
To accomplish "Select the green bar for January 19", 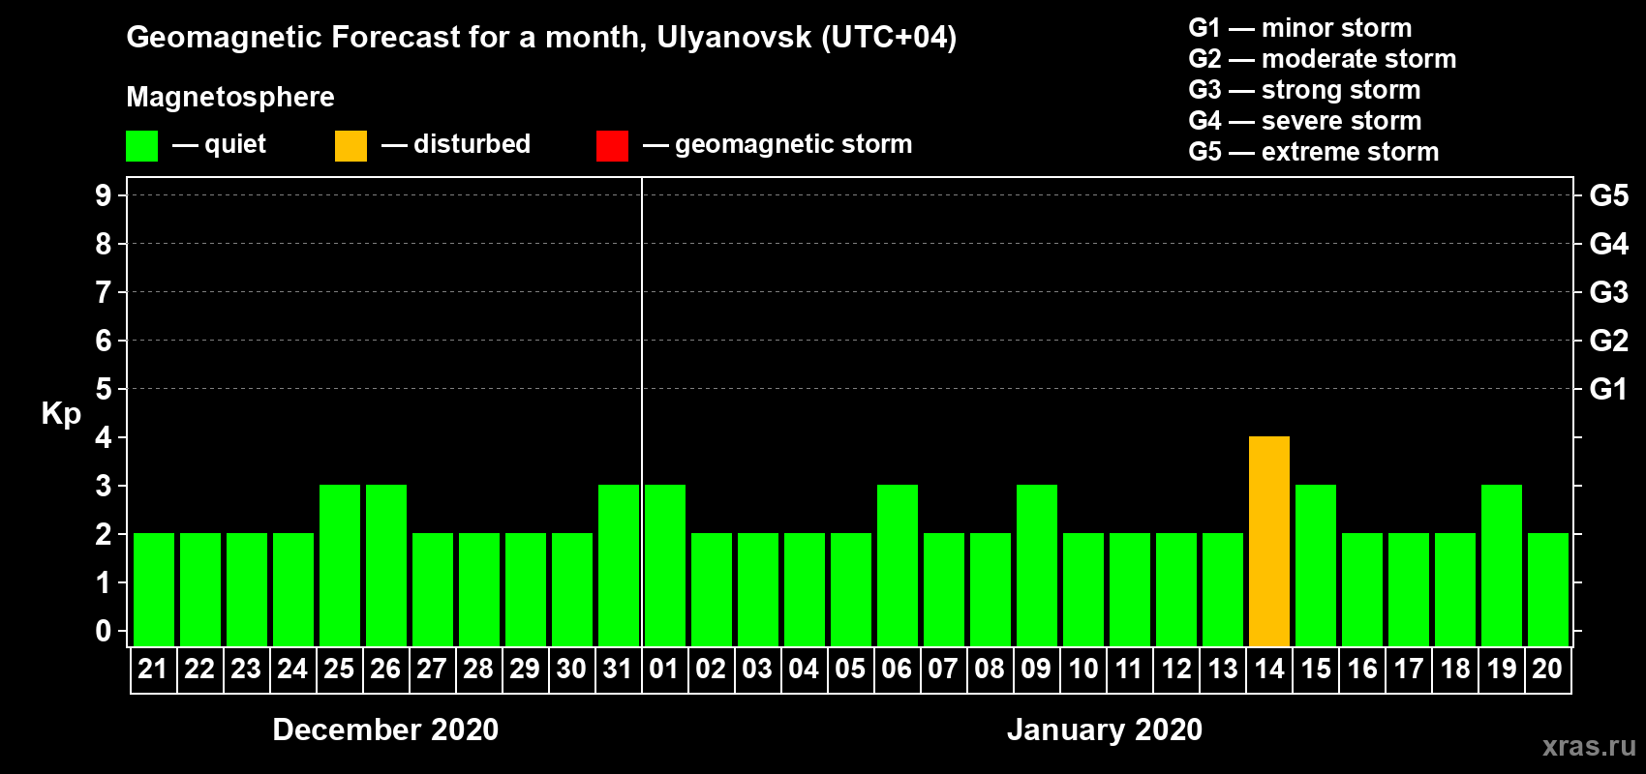I will 1502,565.
